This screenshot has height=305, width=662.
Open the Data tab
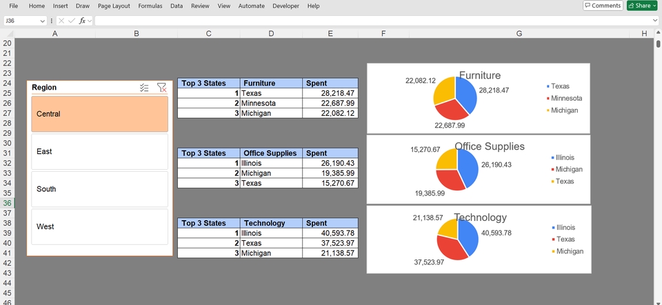[x=177, y=6]
